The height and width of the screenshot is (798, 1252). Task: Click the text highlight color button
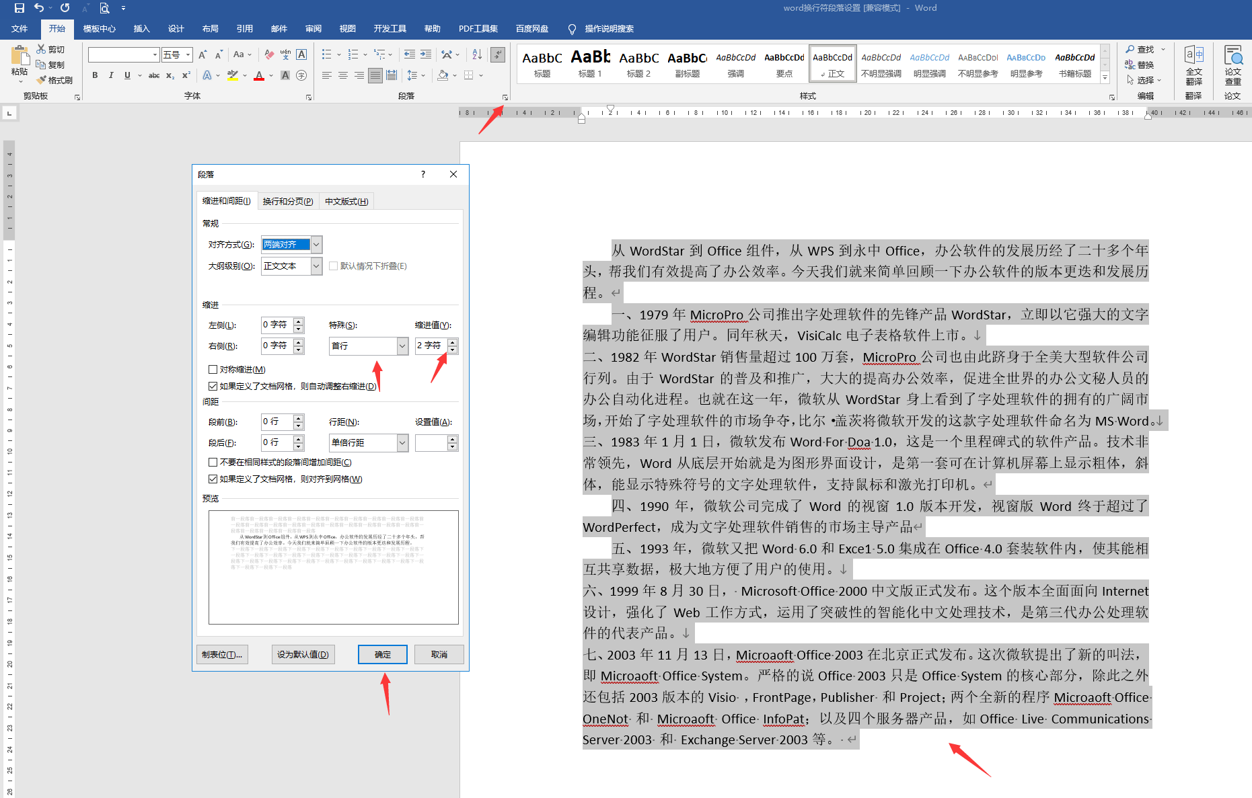tap(233, 75)
